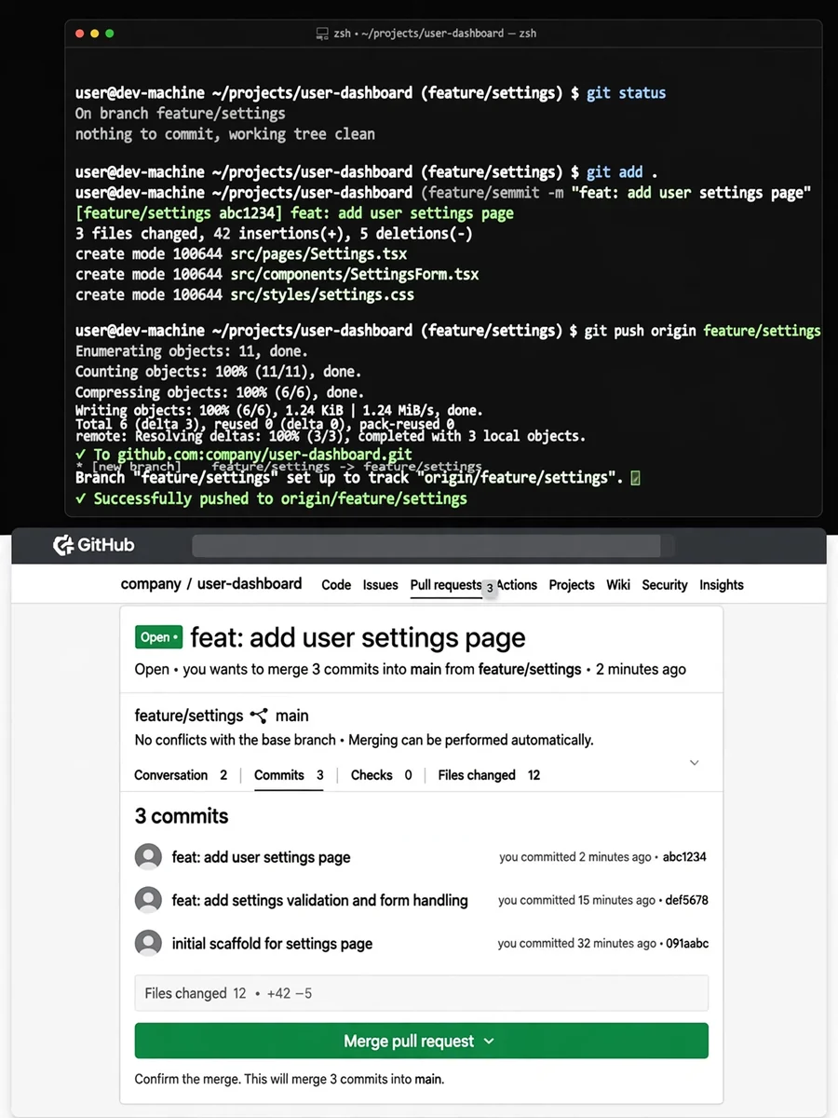
Task: Open the 'company' organization link
Action: (x=151, y=584)
